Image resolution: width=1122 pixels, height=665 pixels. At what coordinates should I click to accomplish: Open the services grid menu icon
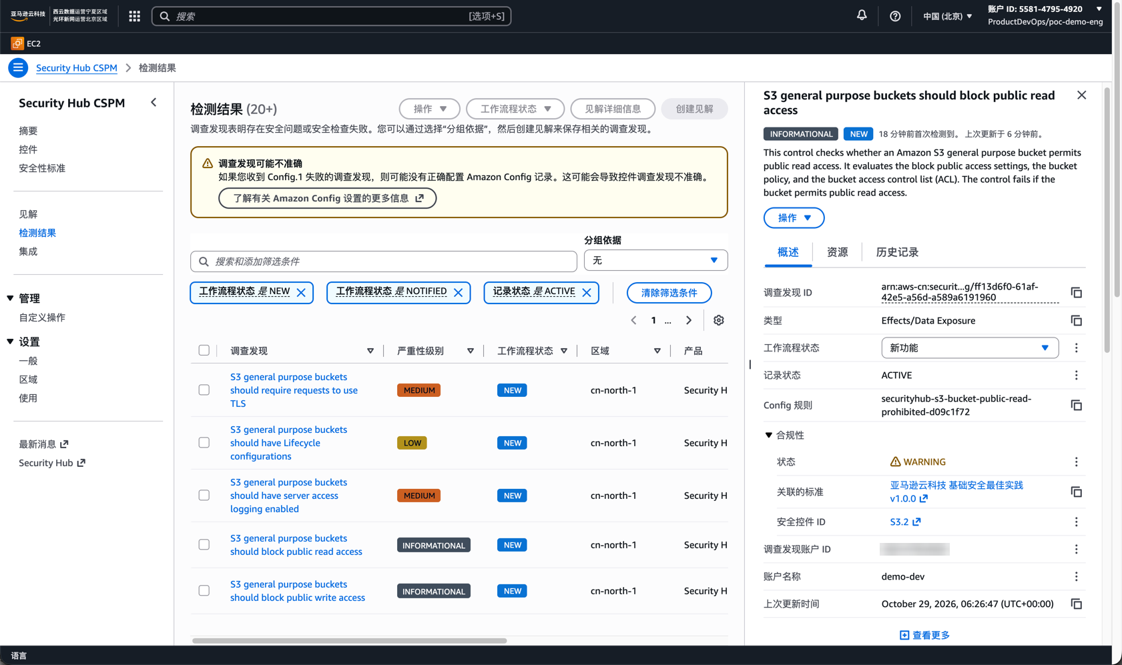[135, 16]
